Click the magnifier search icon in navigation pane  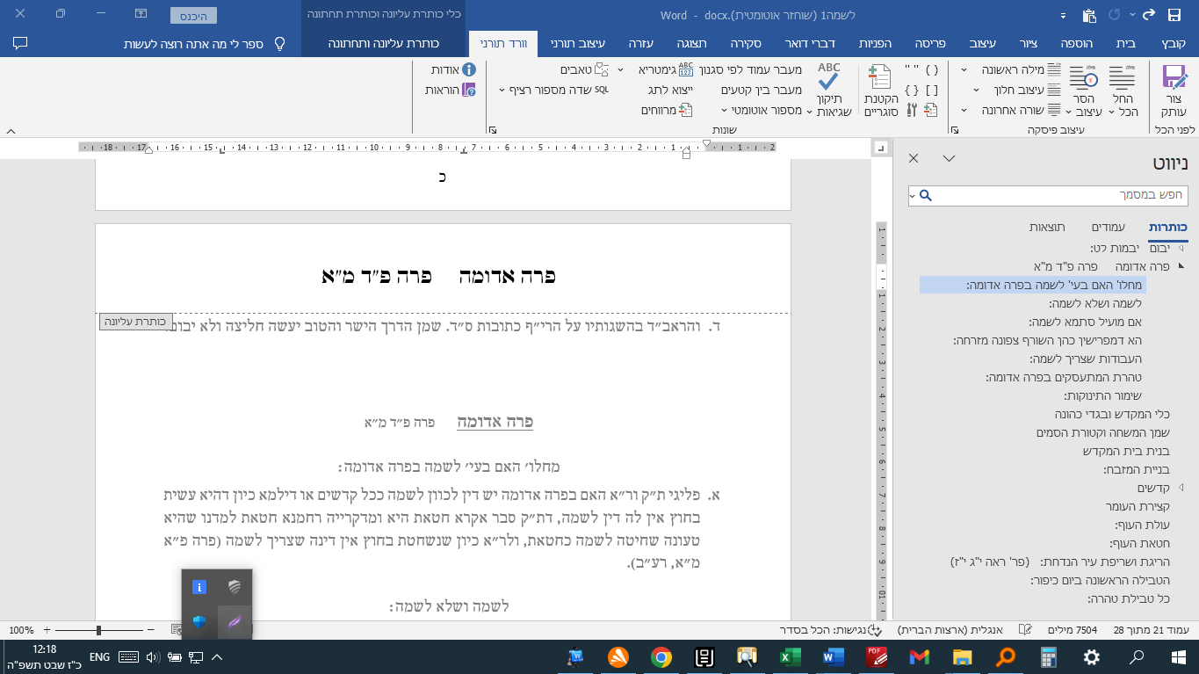(925, 195)
